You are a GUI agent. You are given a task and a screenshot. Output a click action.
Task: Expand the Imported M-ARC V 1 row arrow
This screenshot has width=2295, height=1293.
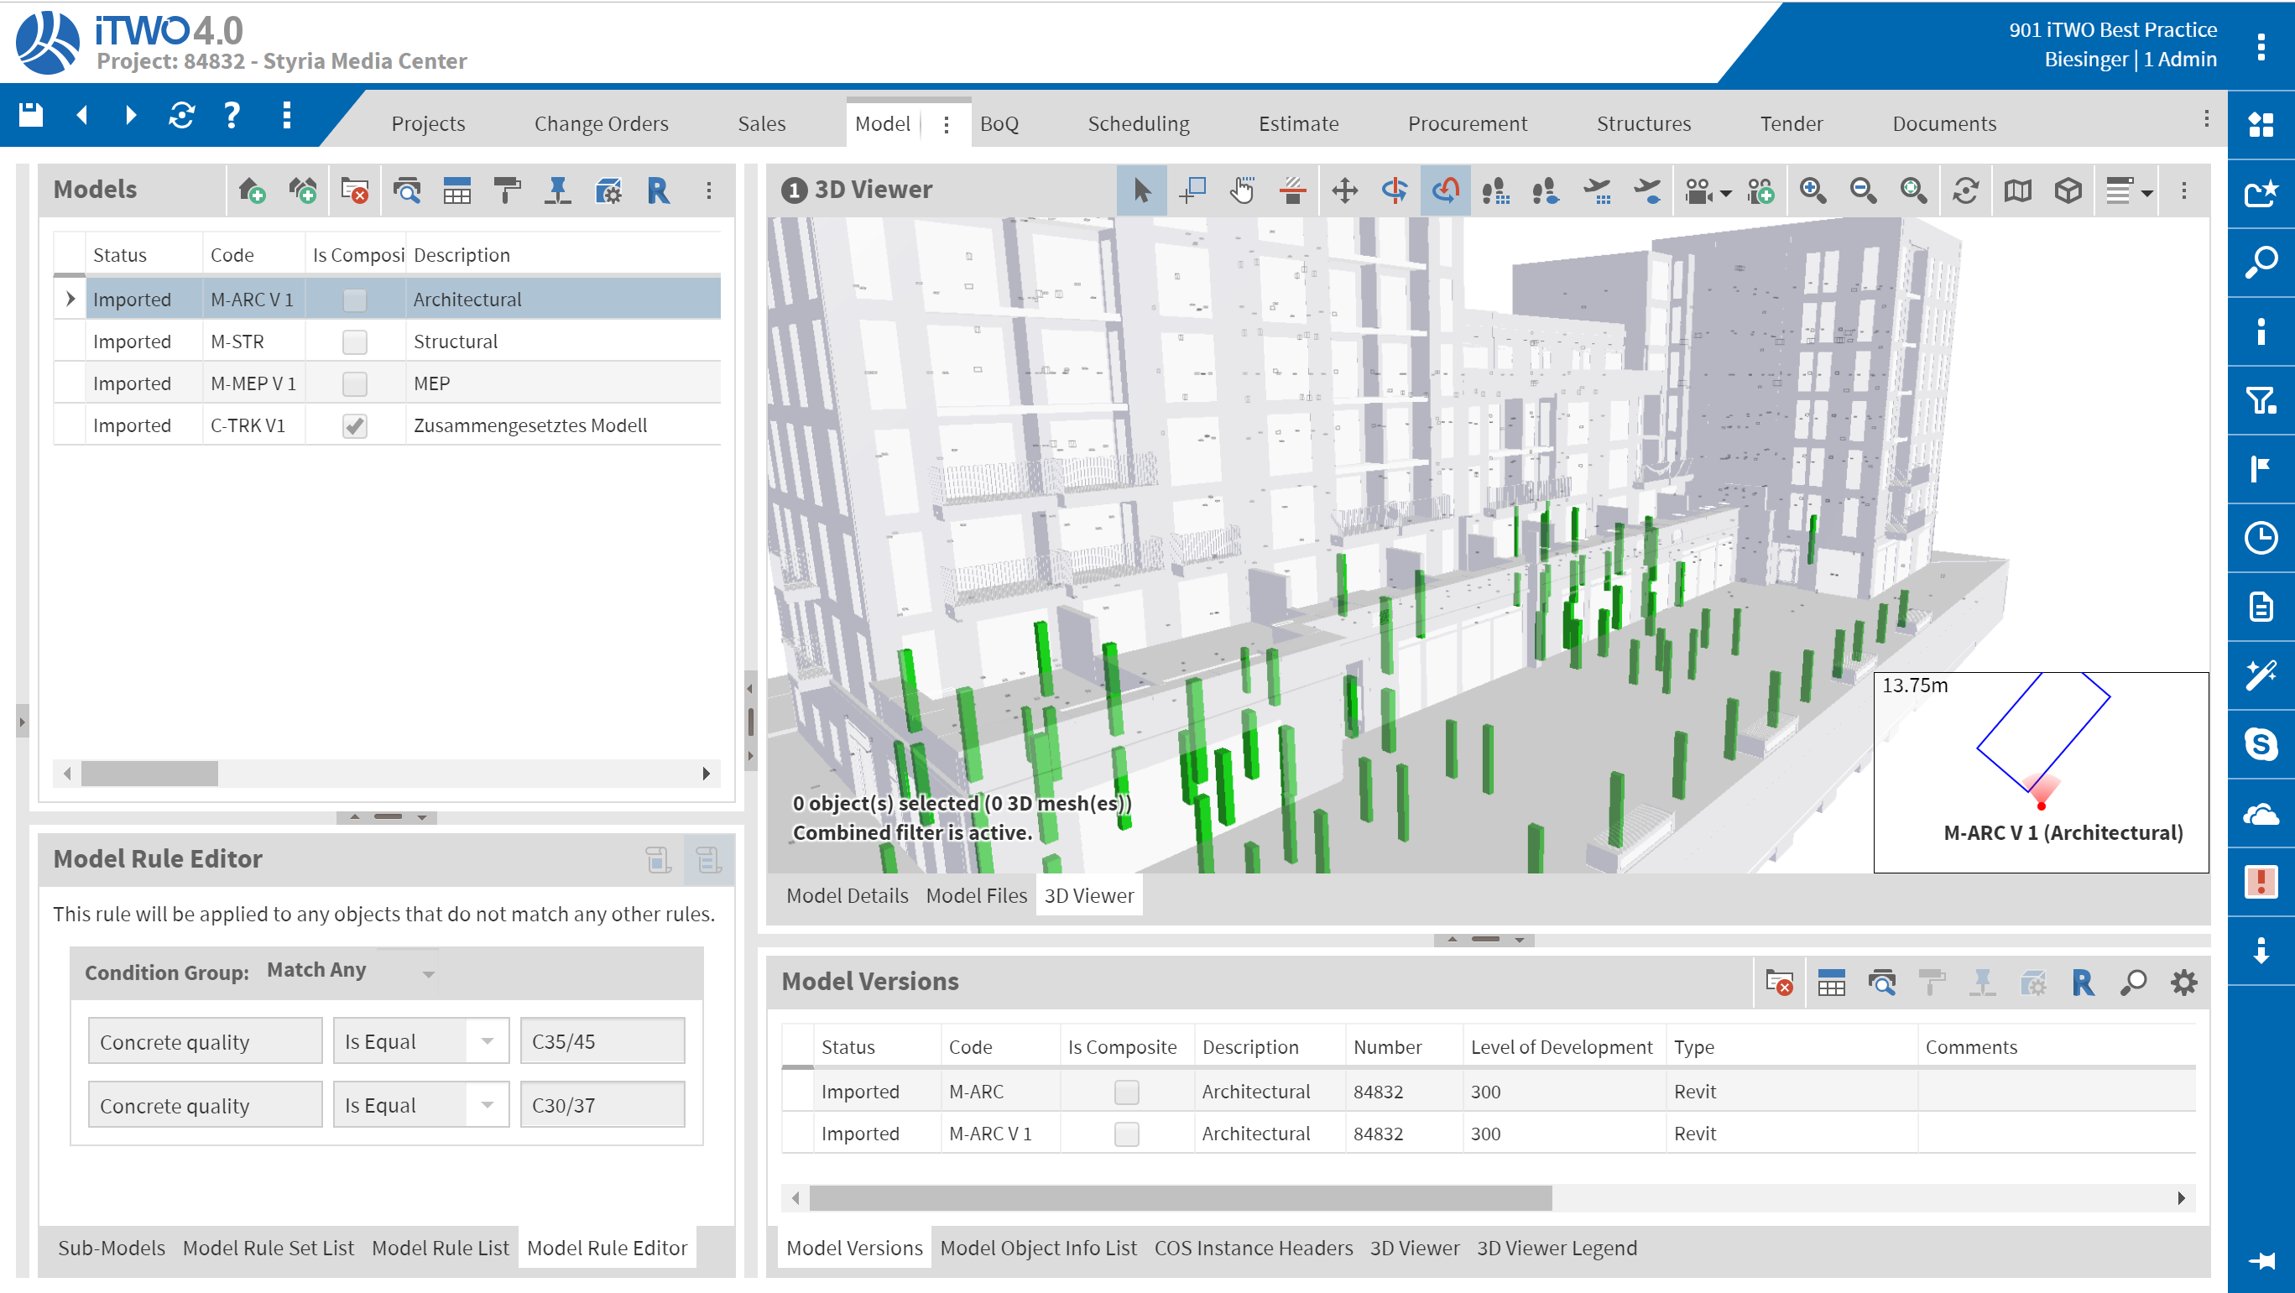pyautogui.click(x=70, y=300)
